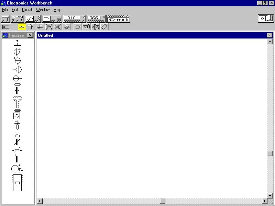This screenshot has height=206, width=275.
Task: Restore down the Electronics Workbench window
Action: 265,3
